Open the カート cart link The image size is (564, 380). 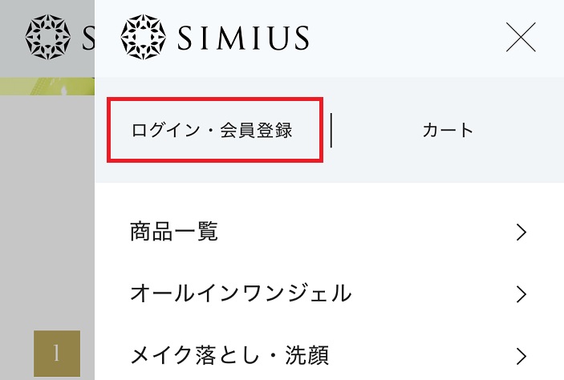tap(448, 130)
